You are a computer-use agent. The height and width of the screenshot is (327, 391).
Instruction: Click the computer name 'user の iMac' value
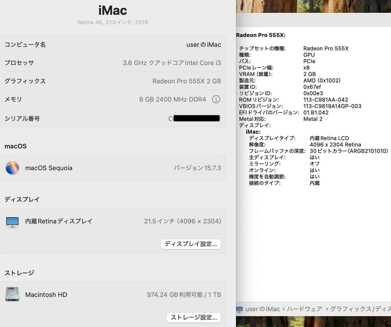(203, 45)
